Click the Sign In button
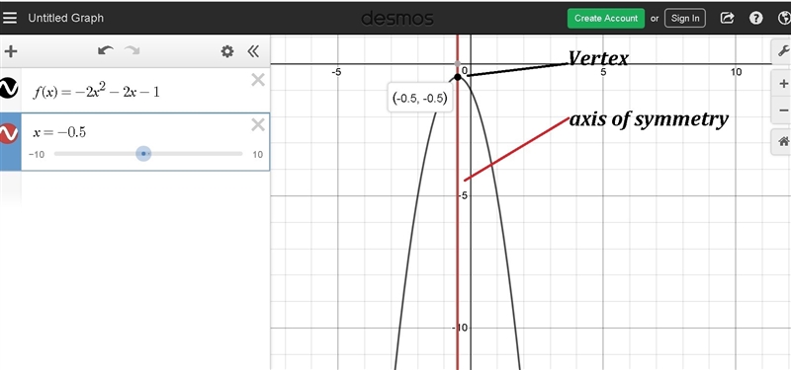This screenshot has height=370, width=791. [685, 18]
